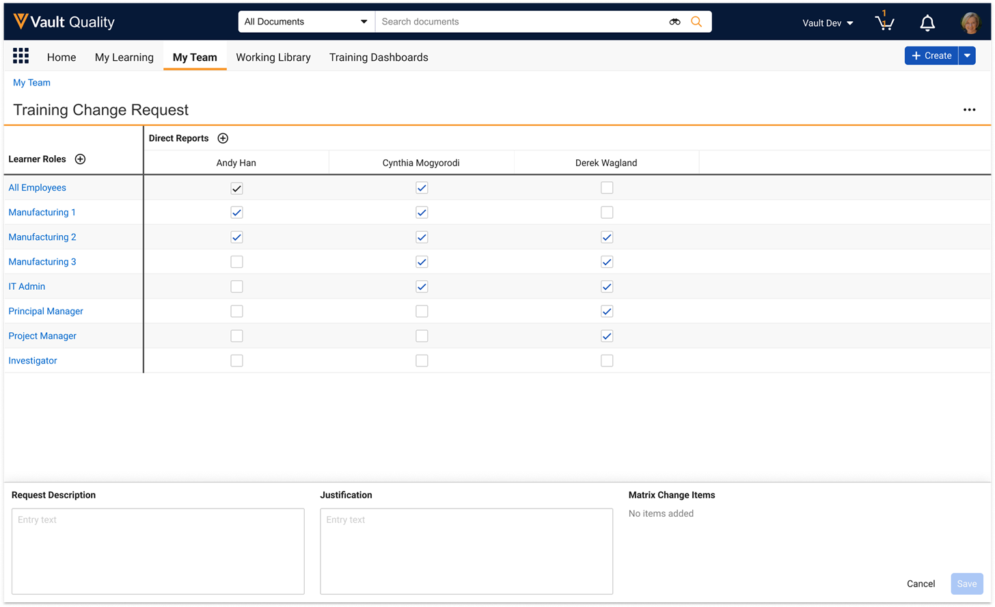Open the Vault Dev selector dropdown
Screen dimensions: 995x607
[828, 23]
